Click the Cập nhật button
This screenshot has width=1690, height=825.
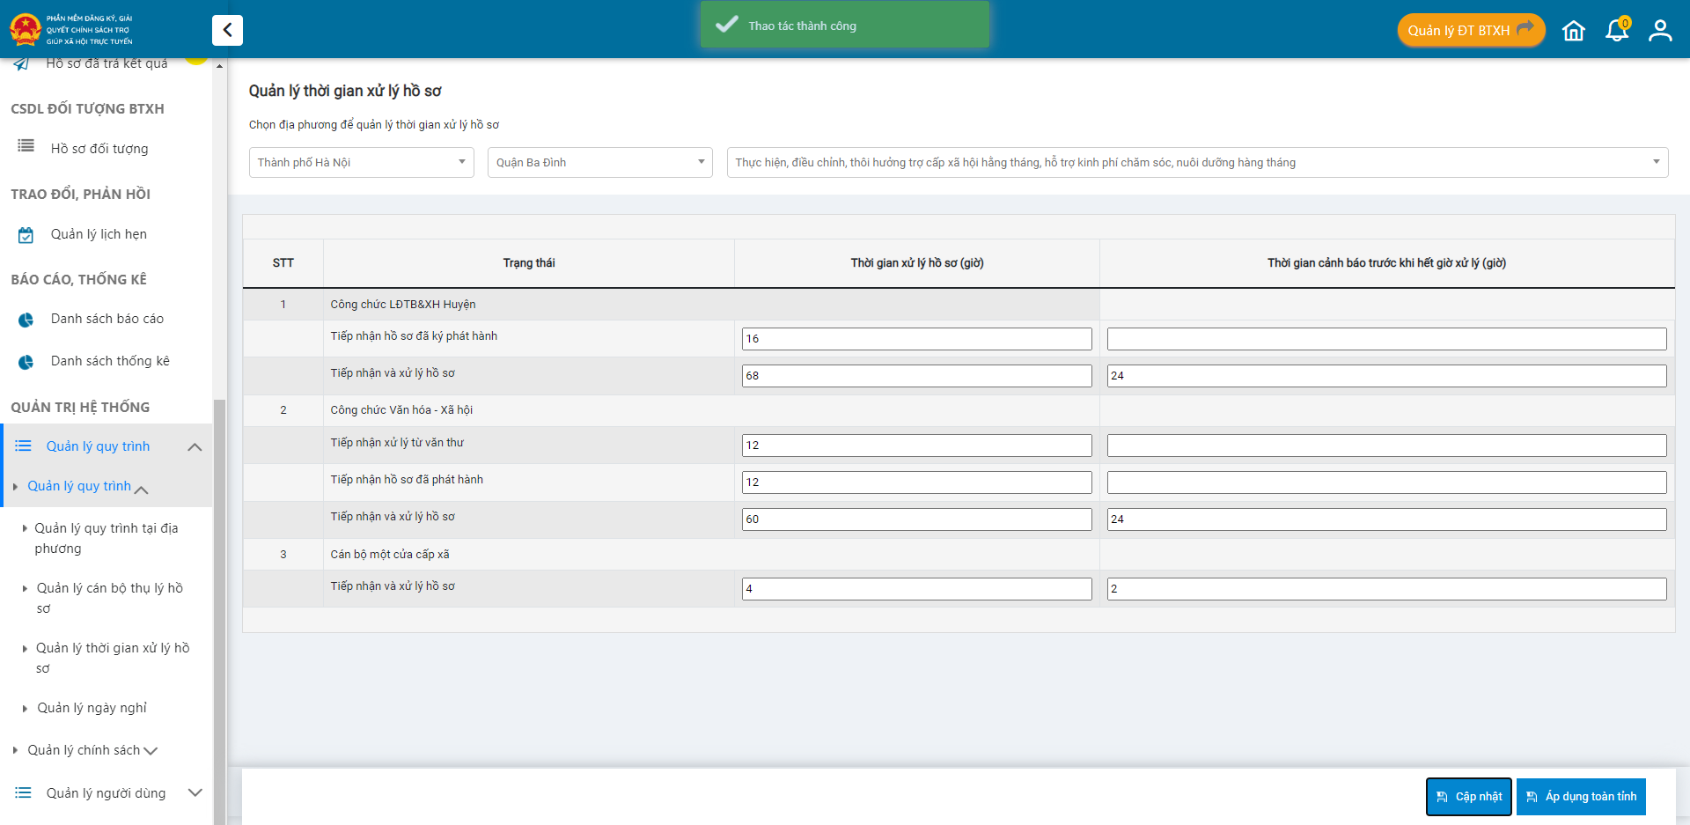(x=1468, y=797)
